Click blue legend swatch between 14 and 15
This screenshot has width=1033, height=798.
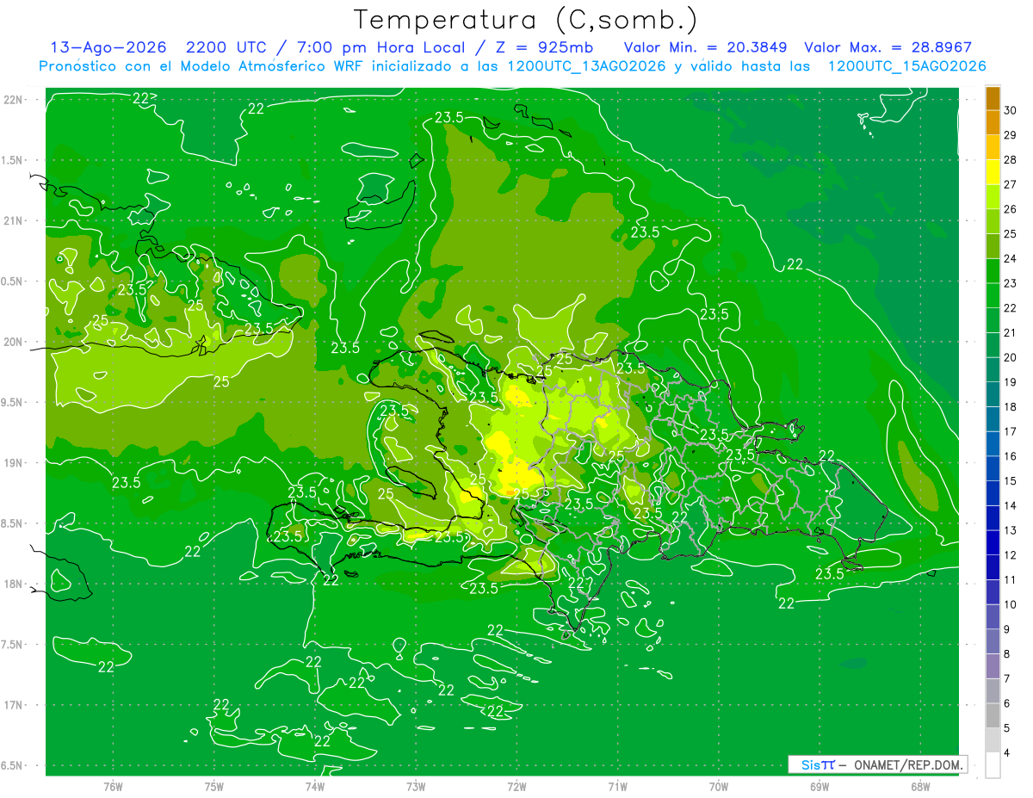[x=993, y=494]
